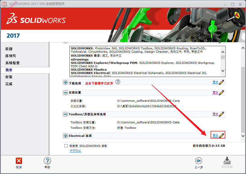
Task: Click the help question mark beside download options
Action: pos(118,82)
